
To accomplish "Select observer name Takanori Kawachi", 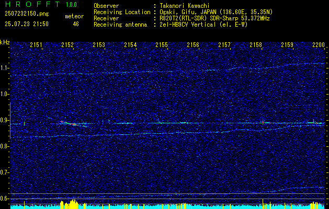I will pos(184,6).
